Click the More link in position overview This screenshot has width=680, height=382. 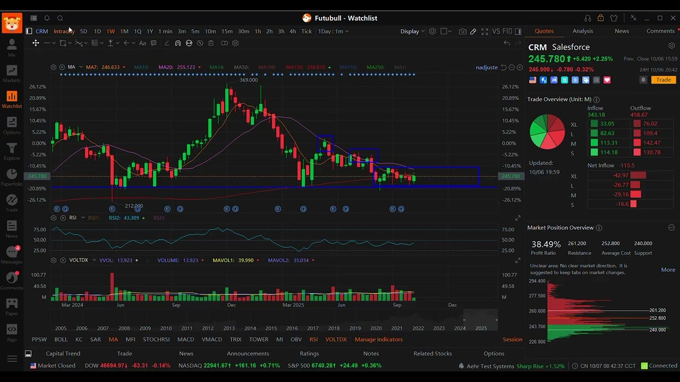[x=668, y=270]
